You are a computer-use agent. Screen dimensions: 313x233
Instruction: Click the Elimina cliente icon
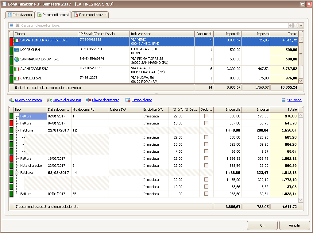click(x=128, y=100)
